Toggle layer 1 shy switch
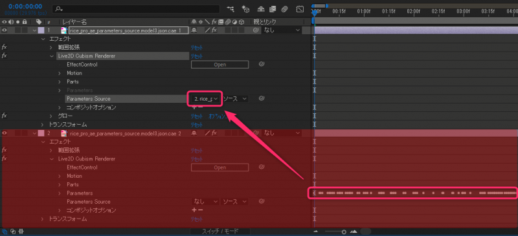Image resolution: width=518 pixels, height=236 pixels. [194, 30]
